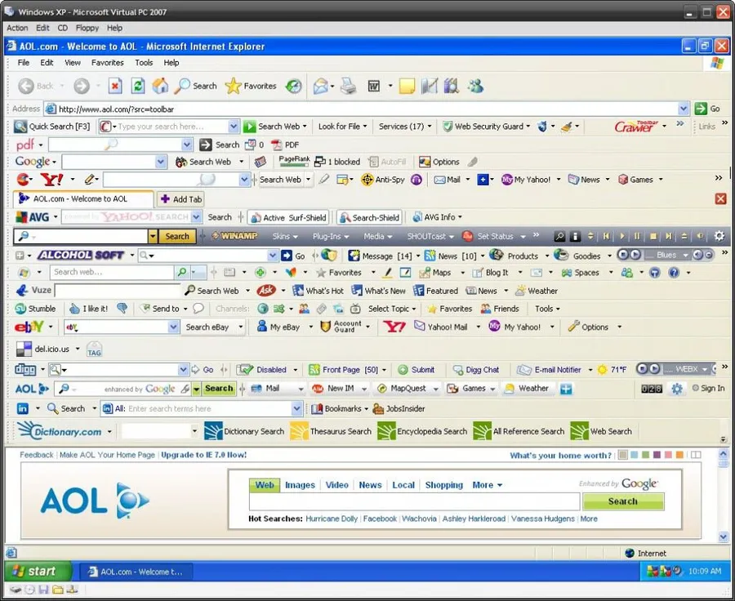Click the StumbleUpon Stumble icon

pyautogui.click(x=22, y=309)
